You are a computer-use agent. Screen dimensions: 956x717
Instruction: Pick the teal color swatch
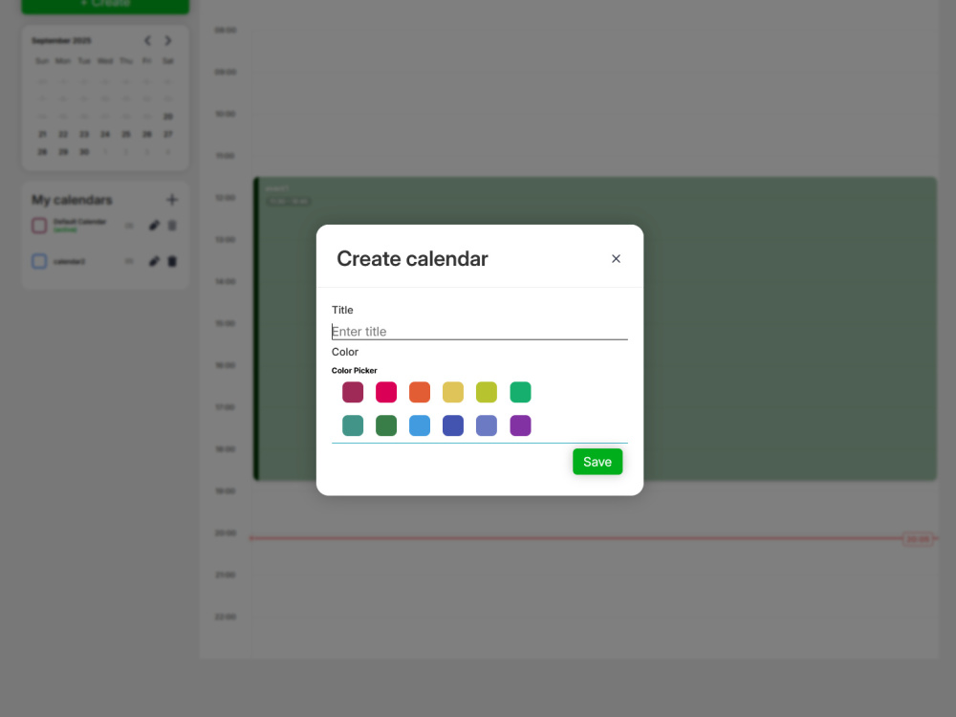click(353, 425)
